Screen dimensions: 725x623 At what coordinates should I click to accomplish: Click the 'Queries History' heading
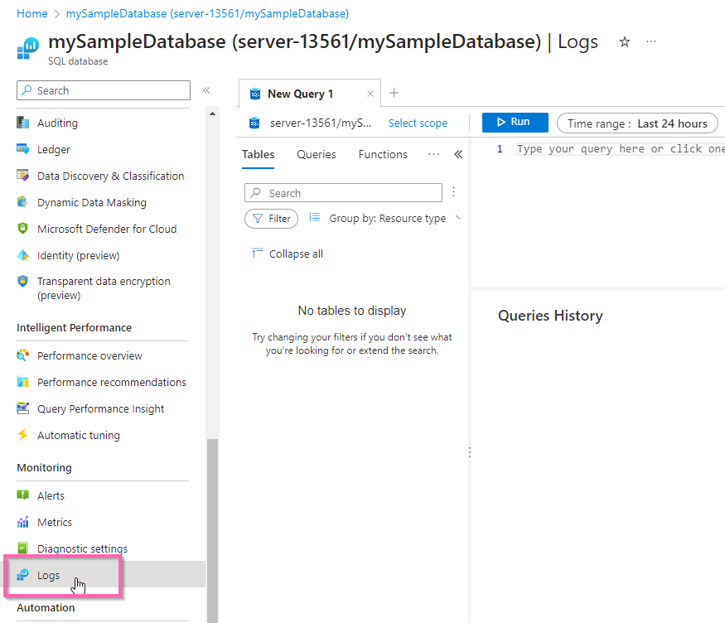tap(550, 315)
